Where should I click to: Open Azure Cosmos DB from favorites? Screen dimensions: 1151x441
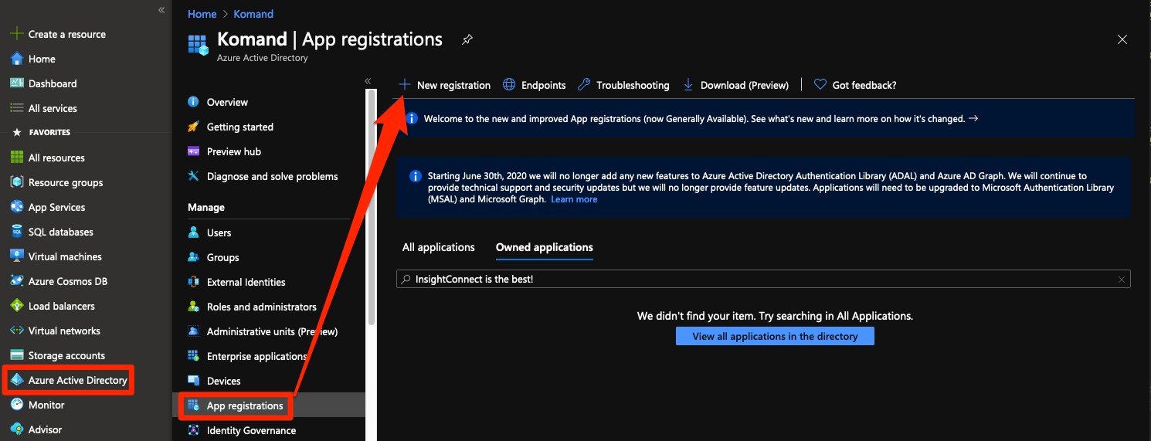67,281
